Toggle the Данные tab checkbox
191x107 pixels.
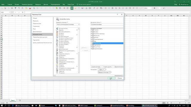(x=93, y=37)
